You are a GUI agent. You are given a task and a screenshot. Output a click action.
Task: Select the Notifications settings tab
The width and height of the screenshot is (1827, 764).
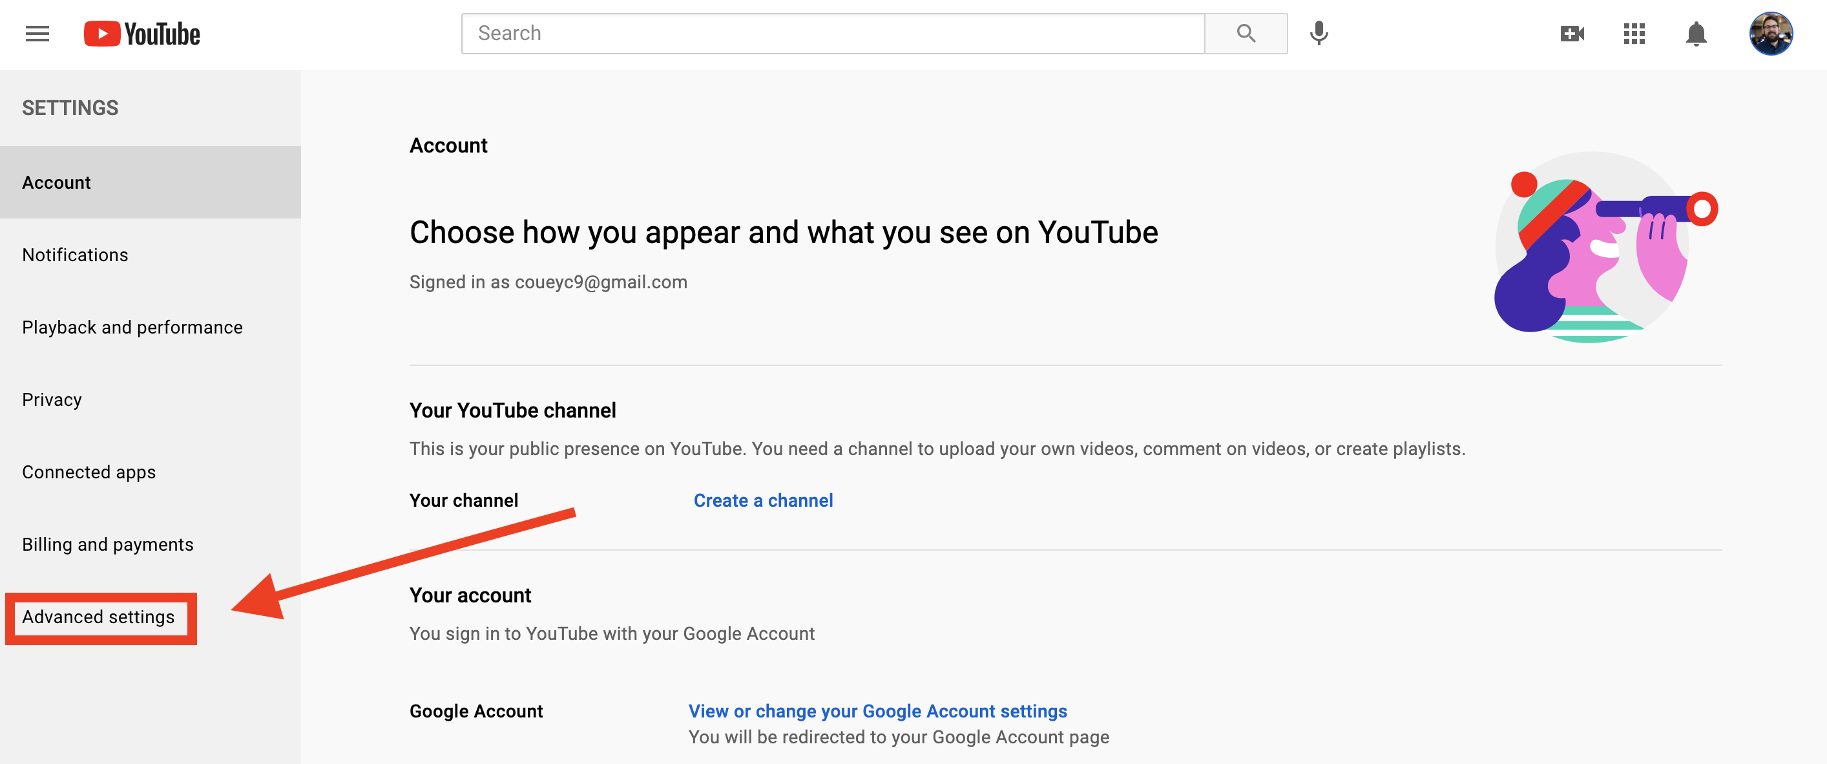point(74,254)
